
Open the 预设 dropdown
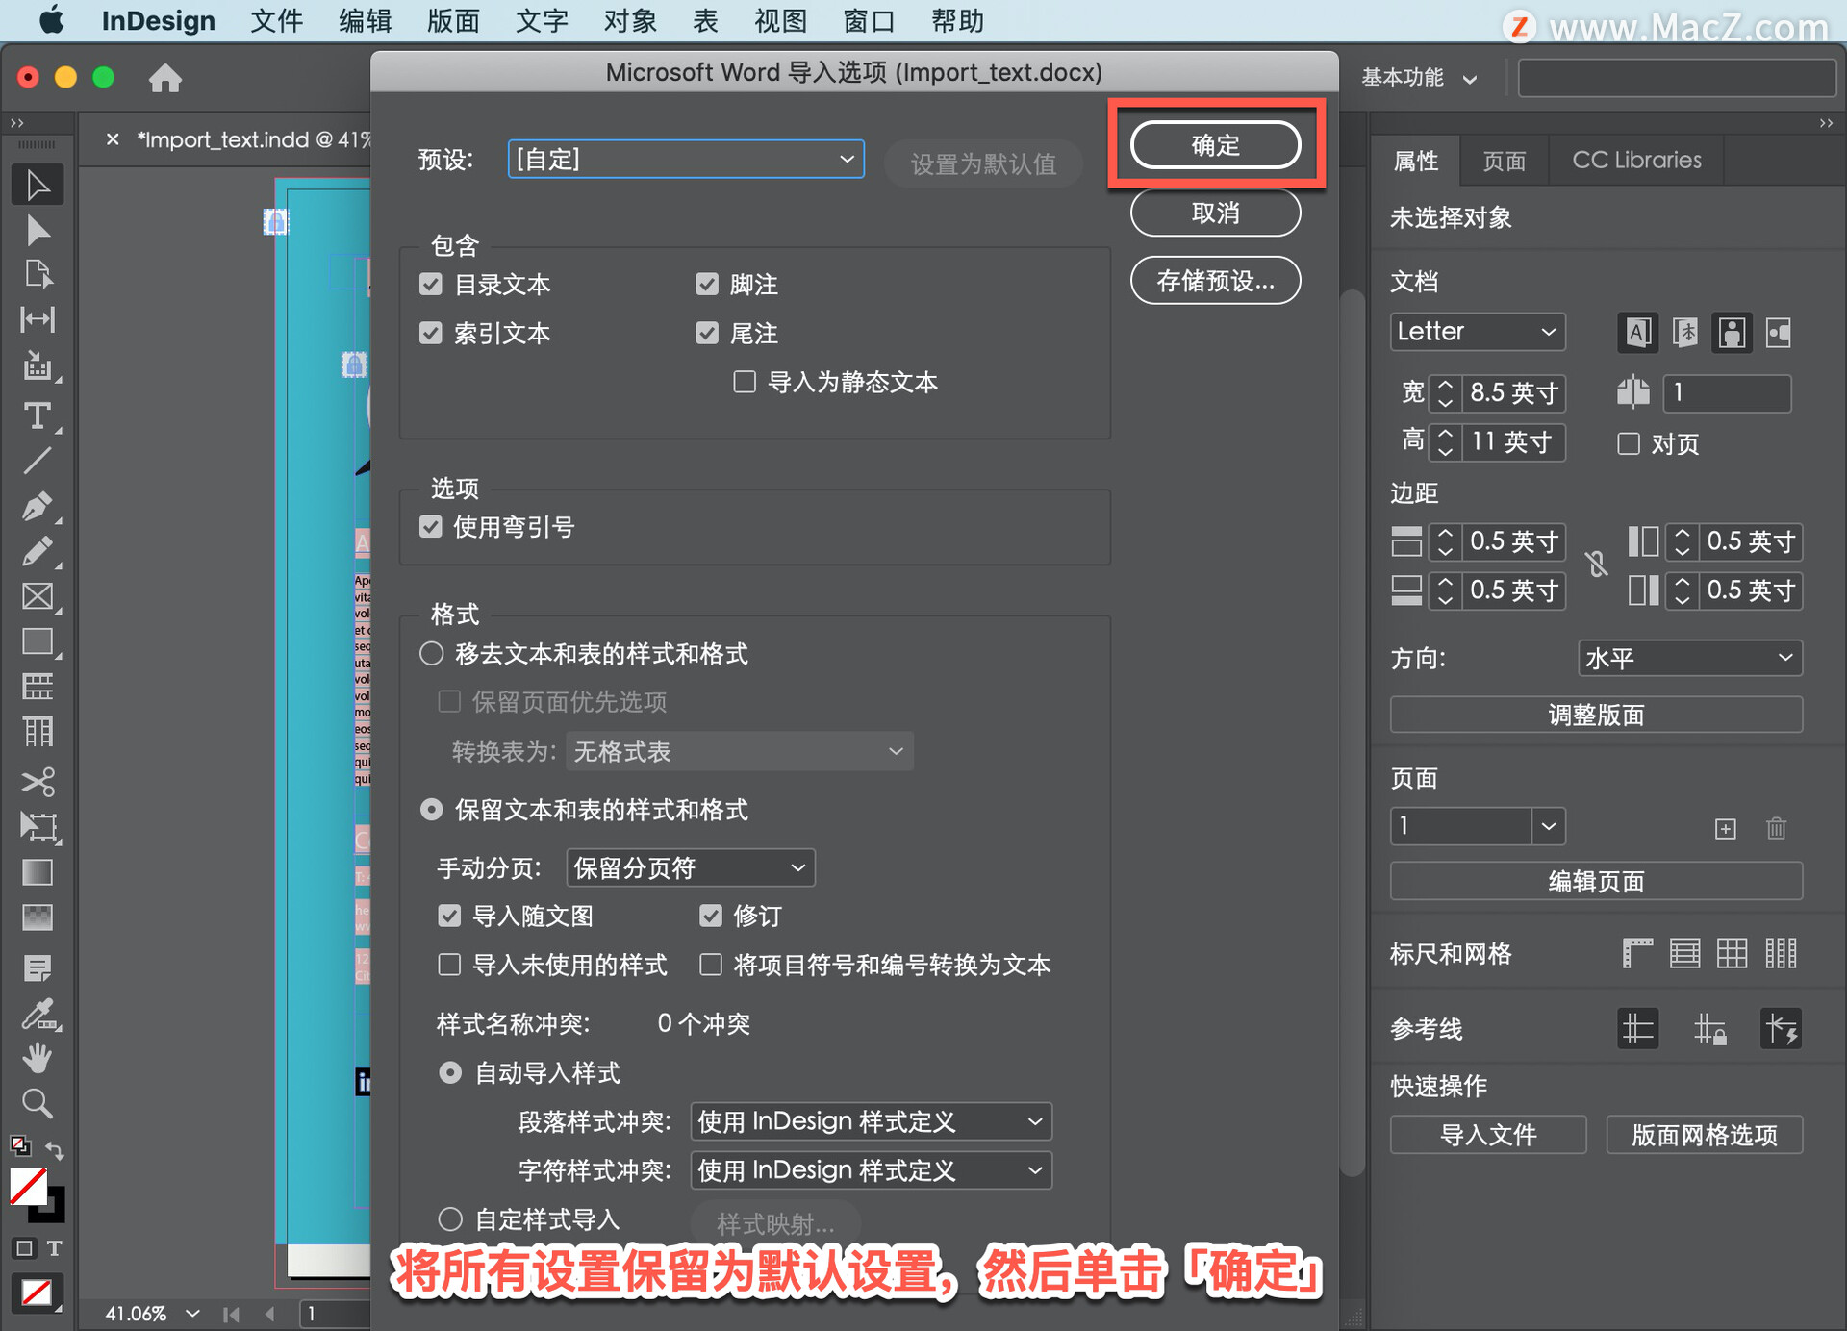[x=685, y=159]
